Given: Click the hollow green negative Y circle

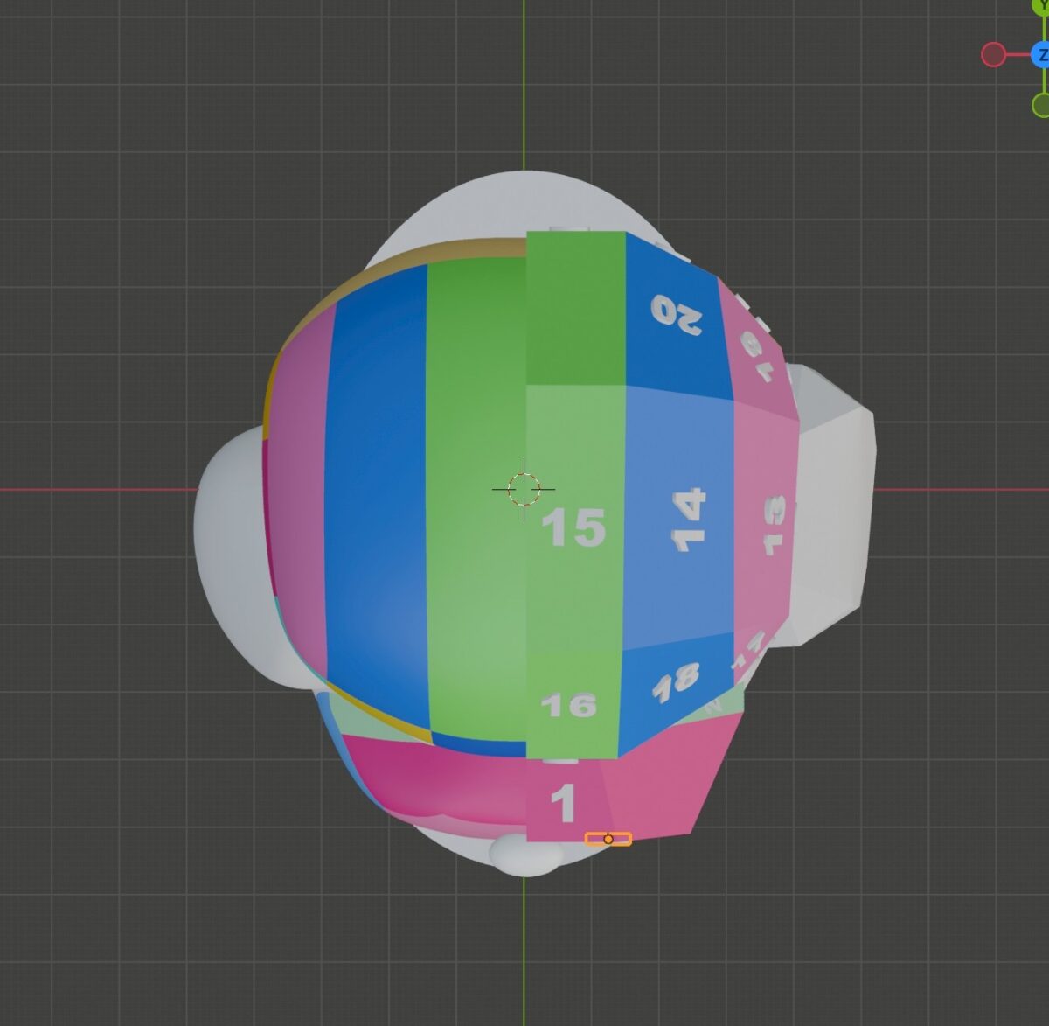Looking at the screenshot, I should (1041, 106).
